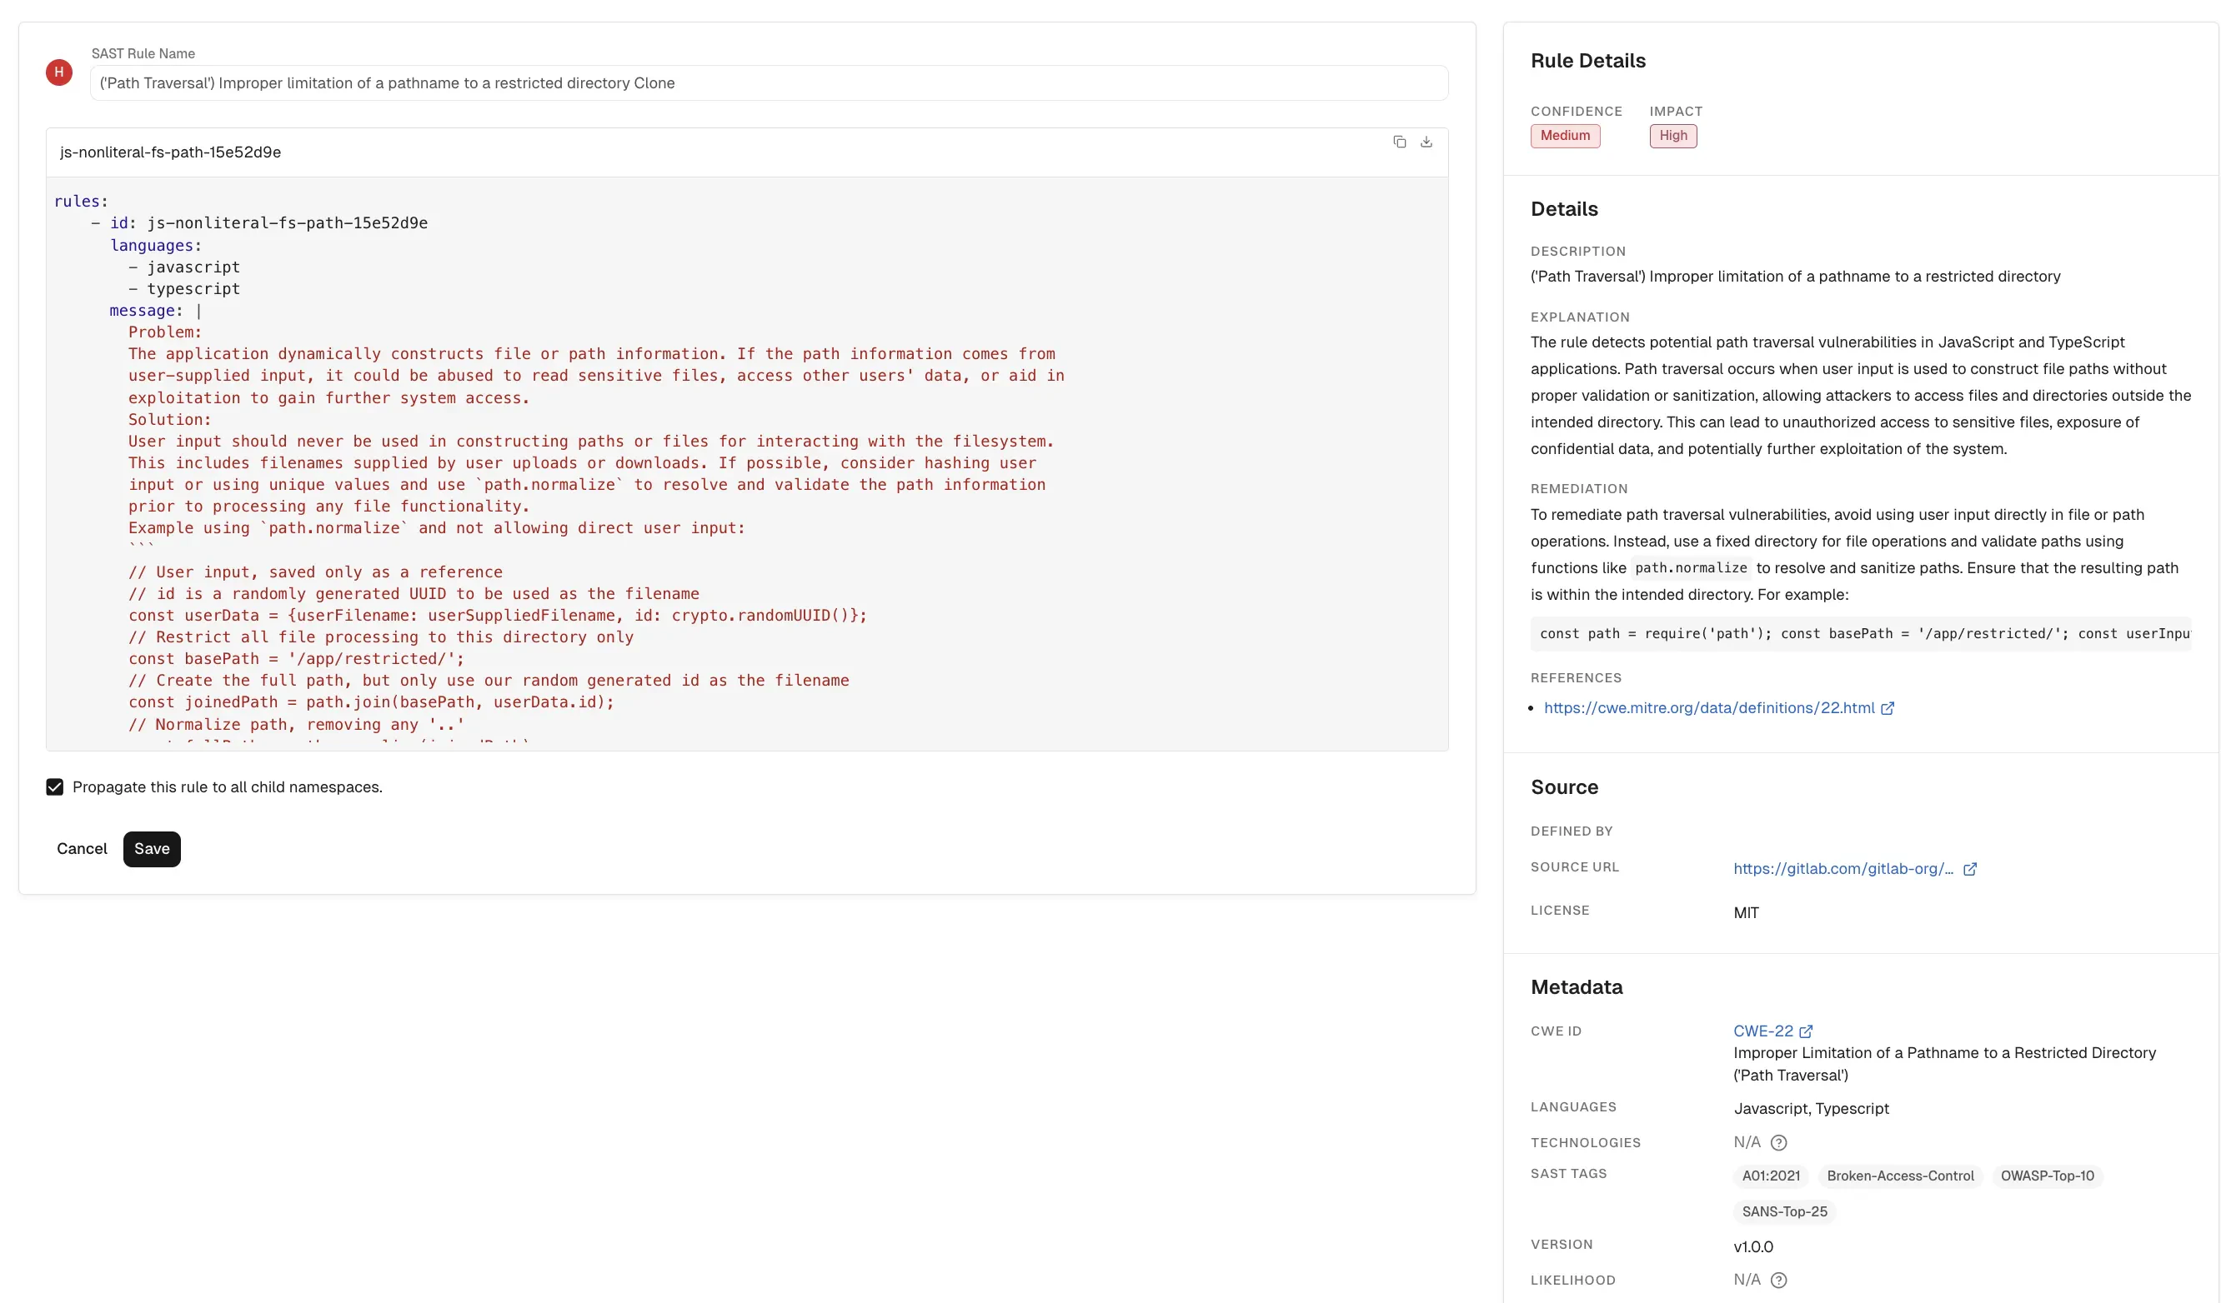Download the rule YAML file
The width and height of the screenshot is (2221, 1303).
(1426, 142)
